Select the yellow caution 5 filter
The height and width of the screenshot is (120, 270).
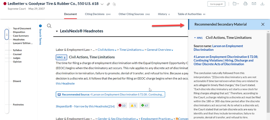(x=133, y=106)
